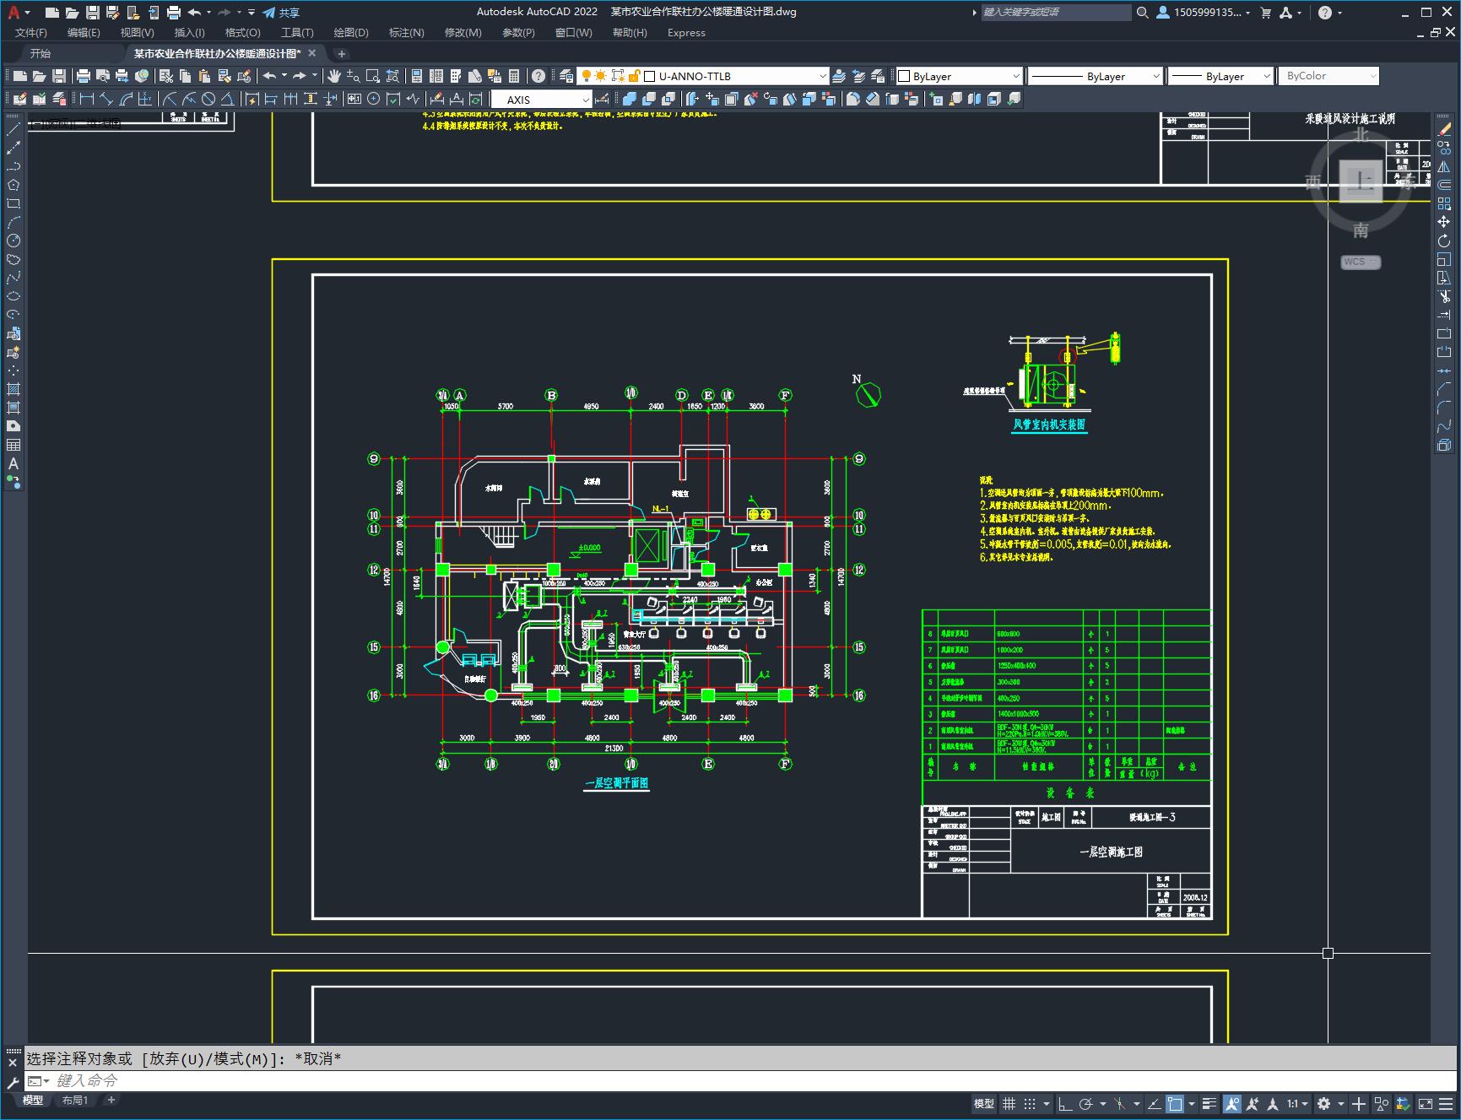Click the Zoom Window icon
Image resolution: width=1461 pixels, height=1120 pixels.
tap(372, 76)
